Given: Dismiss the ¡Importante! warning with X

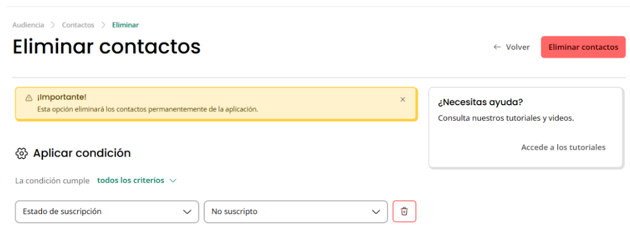Looking at the screenshot, I should [403, 100].
